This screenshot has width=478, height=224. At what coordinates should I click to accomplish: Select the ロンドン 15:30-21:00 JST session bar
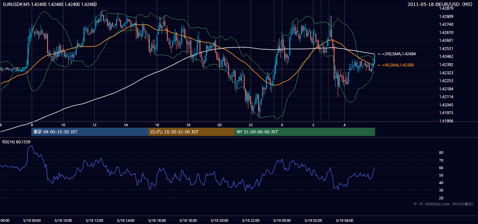191,132
